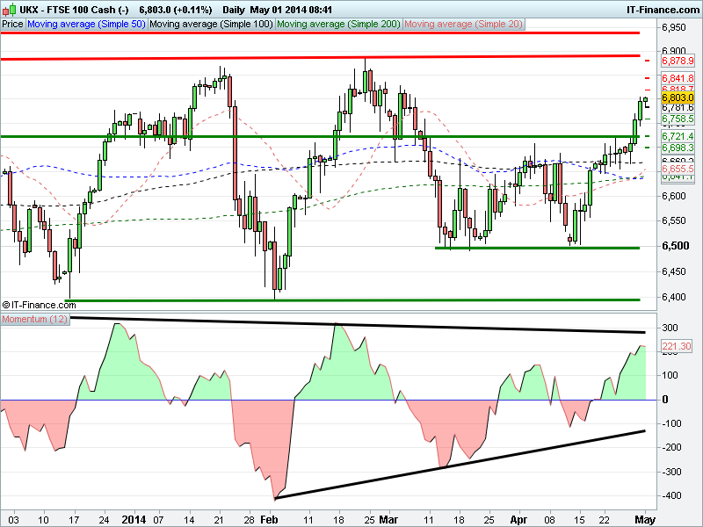Click the highlighted 6,803.0 current price tag
The image size is (703, 527).
pos(678,97)
